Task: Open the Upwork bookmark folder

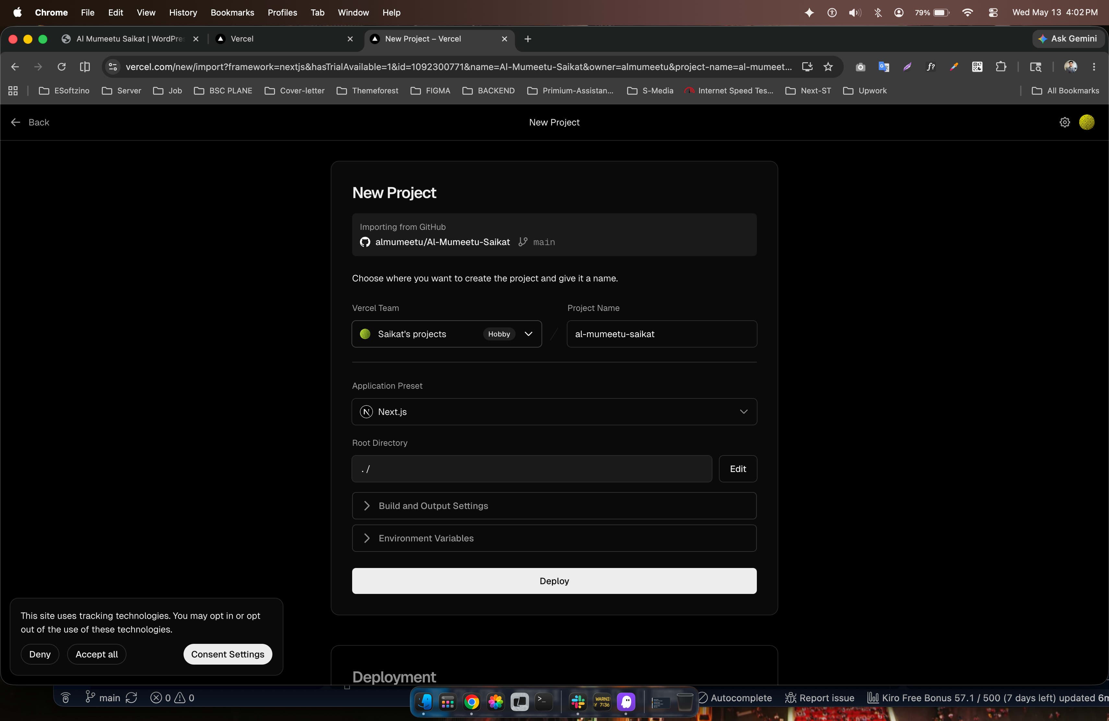Action: coord(865,91)
